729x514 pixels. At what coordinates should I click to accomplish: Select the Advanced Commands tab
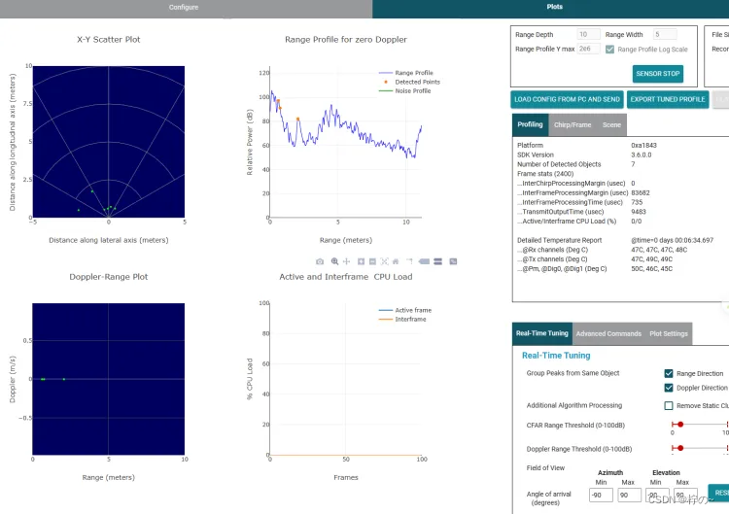608,333
